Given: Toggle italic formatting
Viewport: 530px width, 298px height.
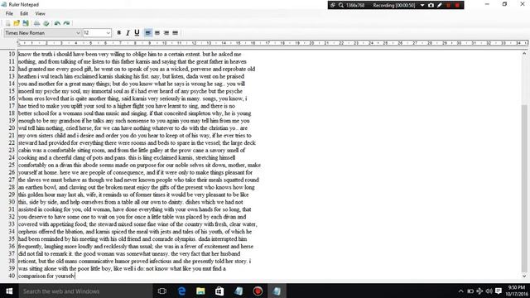Looking at the screenshot, I should pyautogui.click(x=128, y=33).
